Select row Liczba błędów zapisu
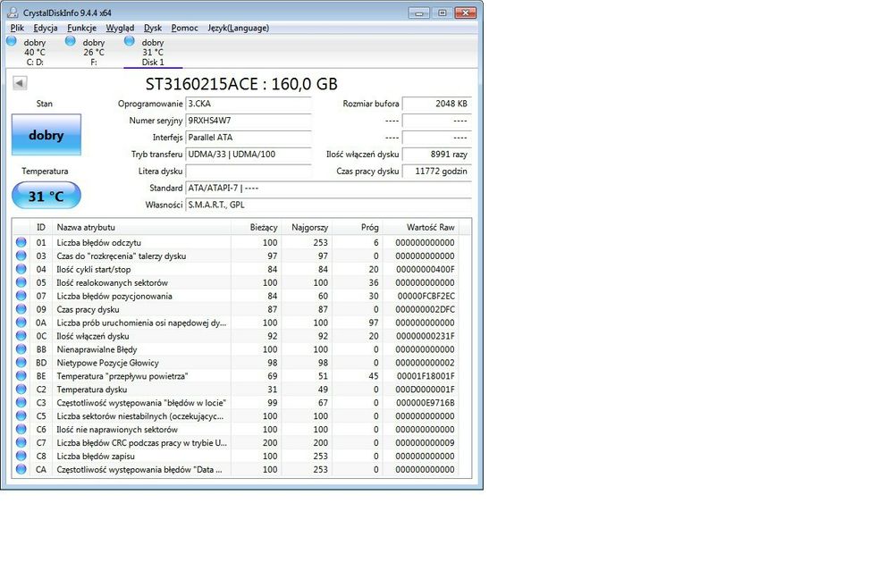The image size is (894, 570). click(236, 456)
